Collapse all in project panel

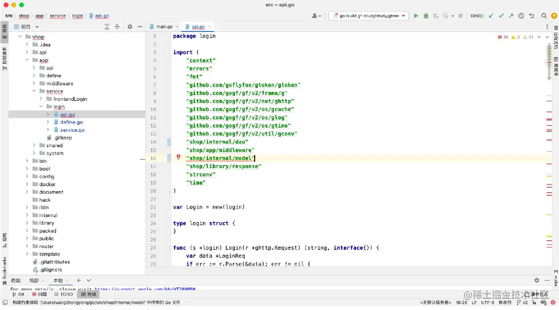(117, 27)
